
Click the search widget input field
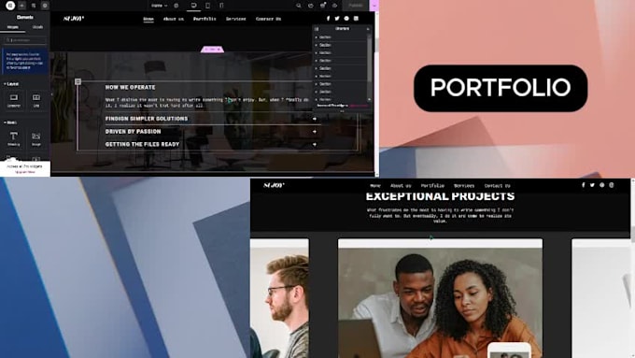coord(25,40)
